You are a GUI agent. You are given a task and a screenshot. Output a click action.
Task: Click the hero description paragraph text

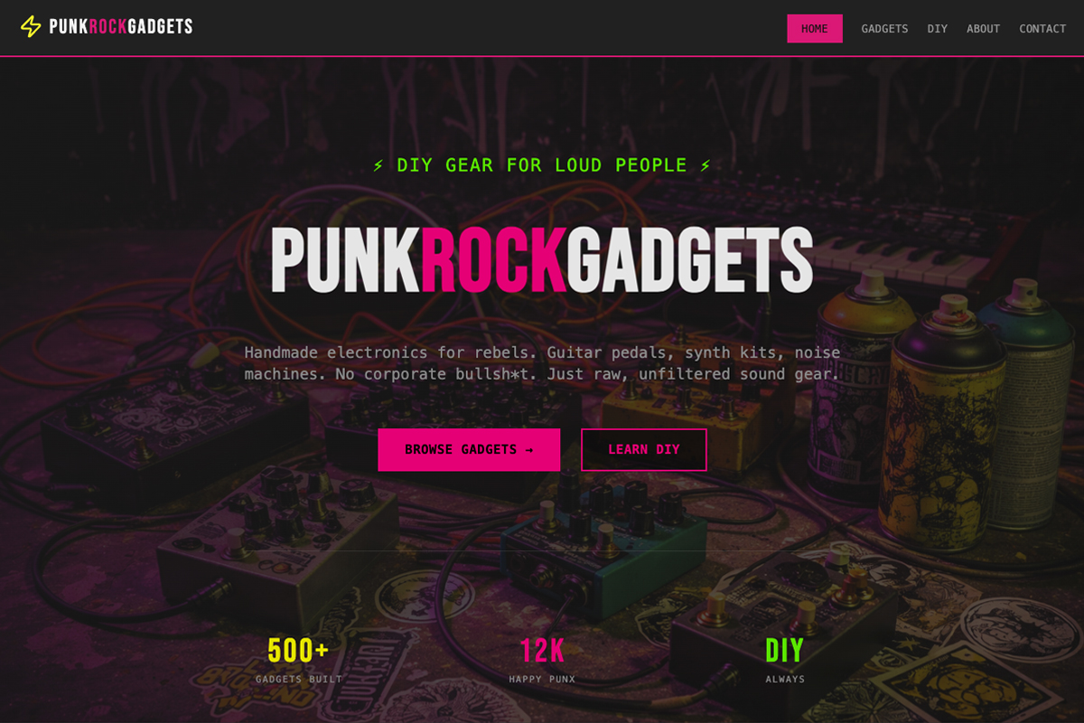click(x=542, y=363)
